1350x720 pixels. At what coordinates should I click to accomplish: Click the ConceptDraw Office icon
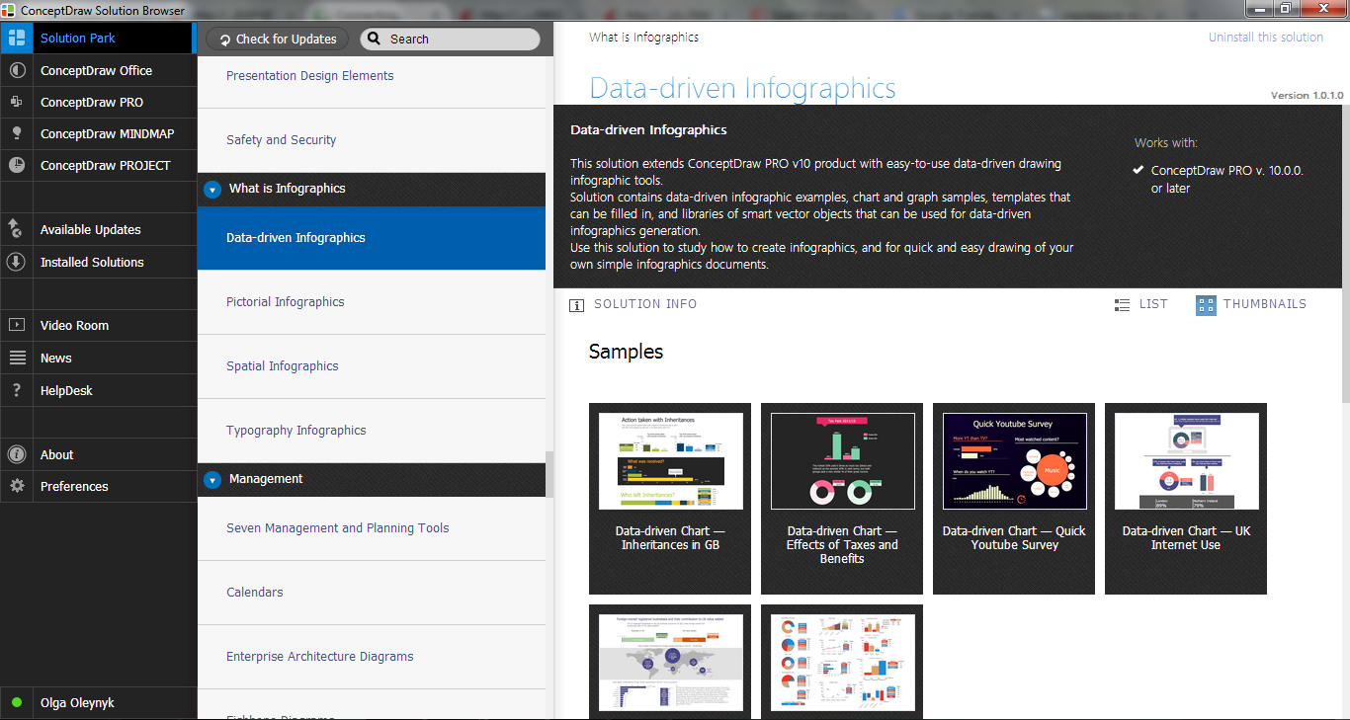coord(16,71)
